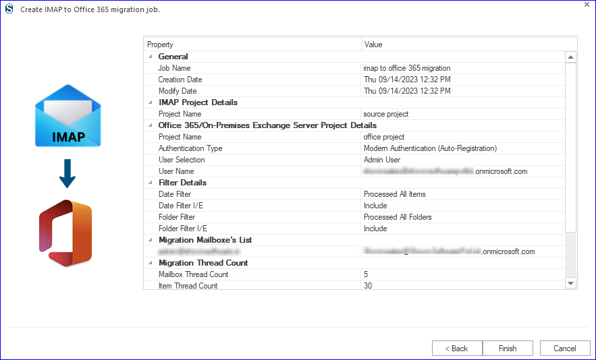Collapse the General section
The image size is (596, 360).
(151, 57)
